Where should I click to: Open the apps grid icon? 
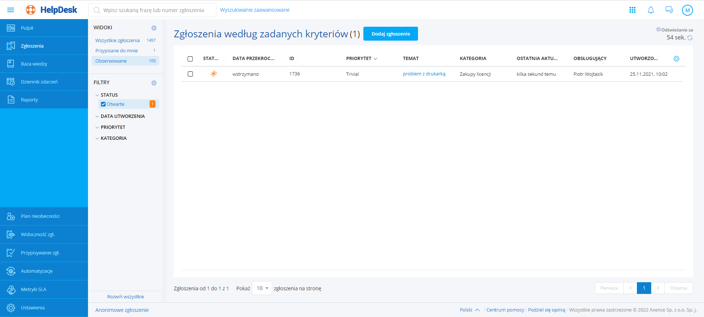632,10
